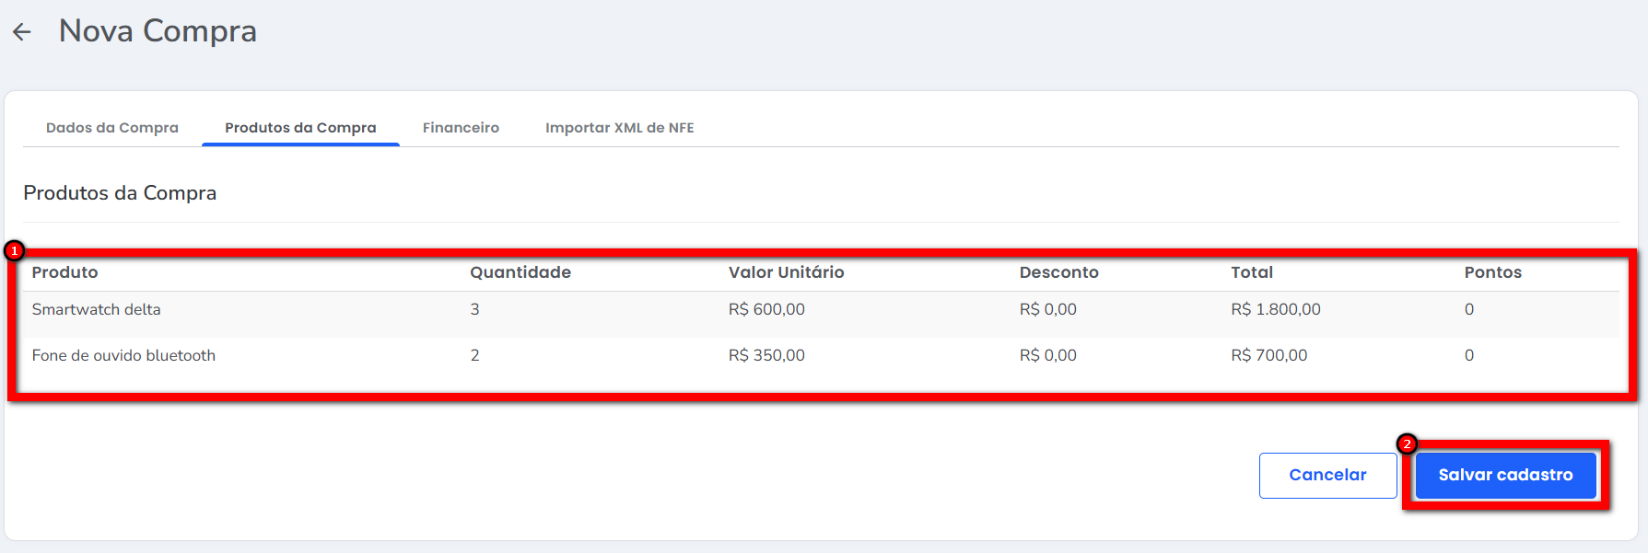Viewport: 1648px width, 553px height.
Task: Open the Financeiro tab
Action: (x=461, y=128)
